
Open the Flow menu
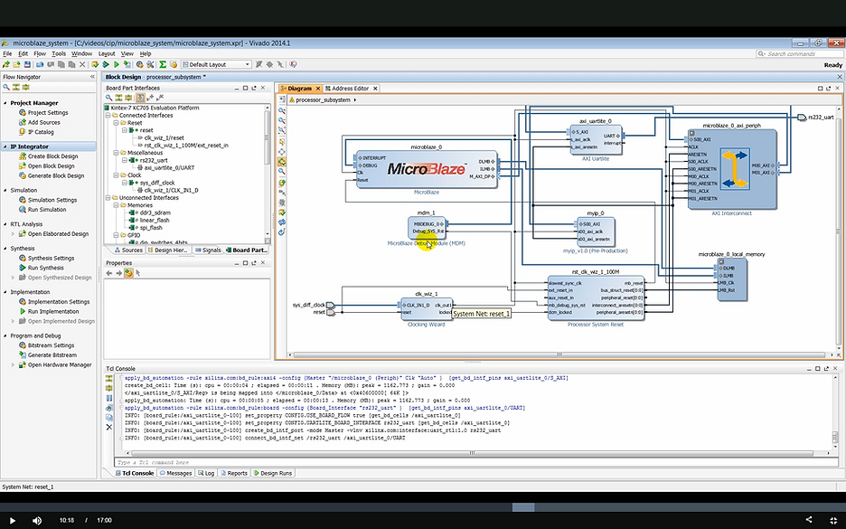tap(39, 54)
